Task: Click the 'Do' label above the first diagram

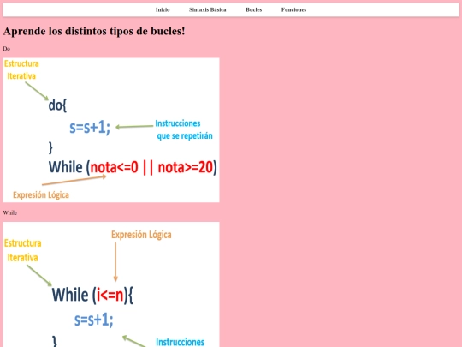Action: tap(7, 49)
